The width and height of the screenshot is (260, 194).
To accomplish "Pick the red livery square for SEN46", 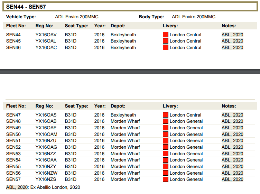I will pyautogui.click(x=165, y=47).
